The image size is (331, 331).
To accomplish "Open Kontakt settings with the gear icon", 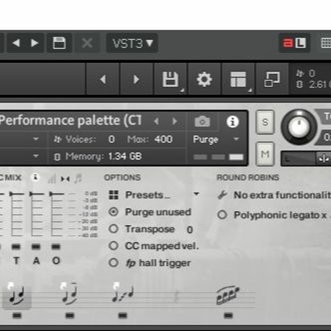I will tap(205, 79).
